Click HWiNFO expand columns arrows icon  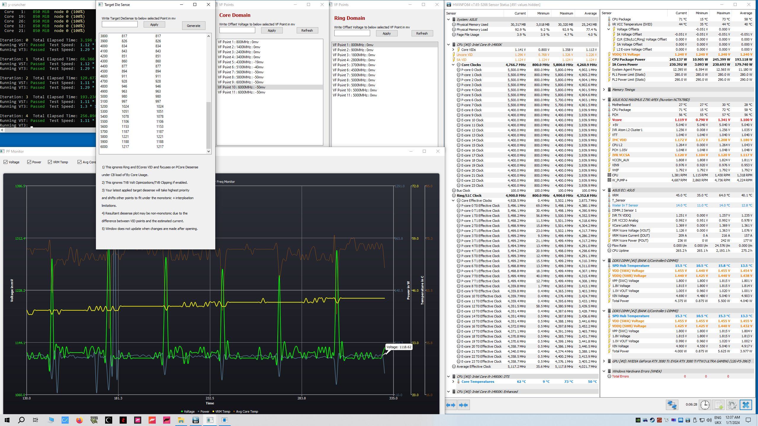tap(451, 405)
